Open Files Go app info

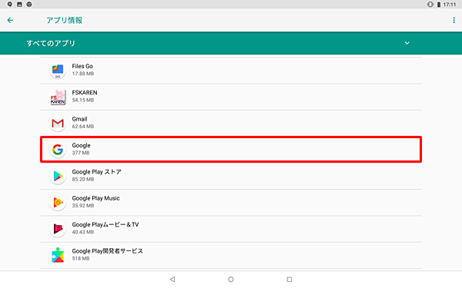(x=231, y=71)
